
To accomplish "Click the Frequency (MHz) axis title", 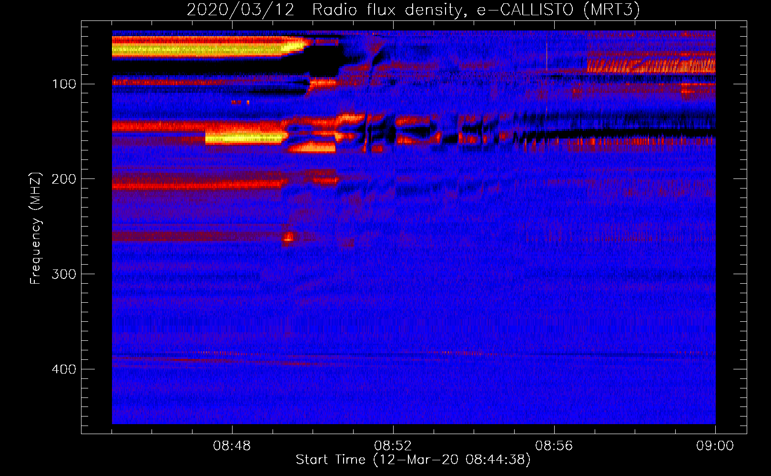I will pos(36,228).
